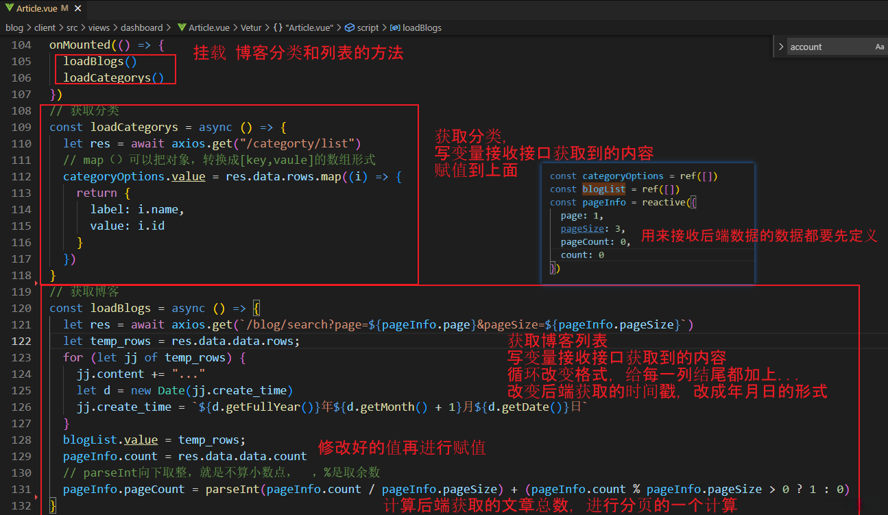Click the Vue file Article.vue breadcrumb
888x515 pixels.
click(208, 28)
